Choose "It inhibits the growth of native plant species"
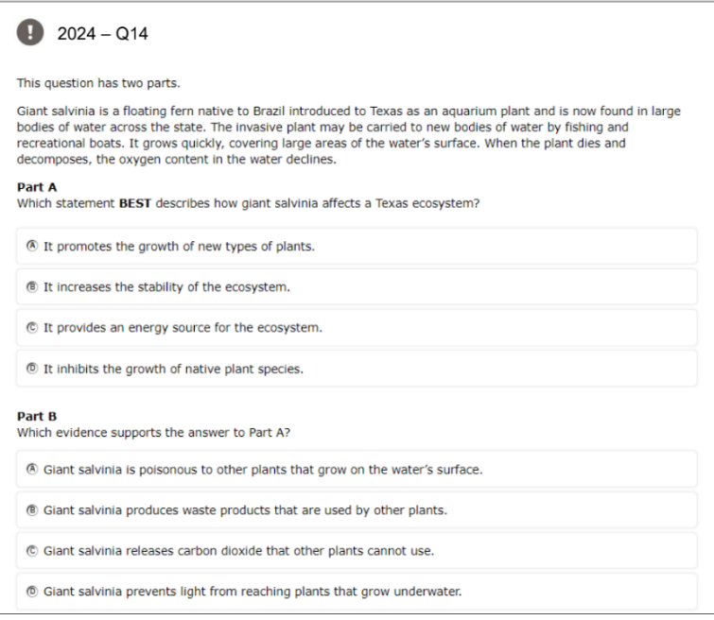Viewport: 714px width, 620px height. tap(357, 369)
